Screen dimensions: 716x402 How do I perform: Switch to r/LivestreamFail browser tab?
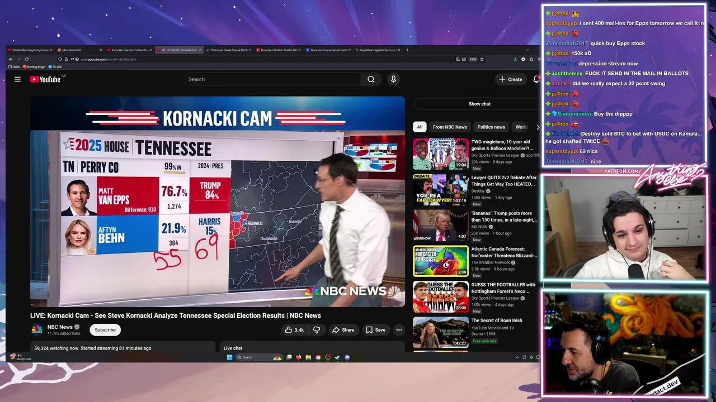click(x=80, y=50)
